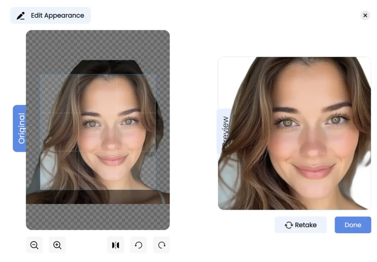This screenshot has height=262, width=377.
Task: Select the flip horizontal icon
Action: (x=115, y=245)
